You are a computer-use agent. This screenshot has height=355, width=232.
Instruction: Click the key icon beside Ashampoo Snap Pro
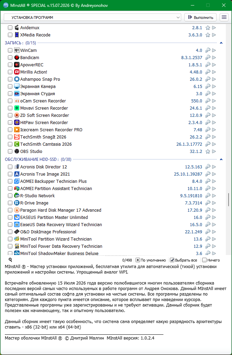208,79
